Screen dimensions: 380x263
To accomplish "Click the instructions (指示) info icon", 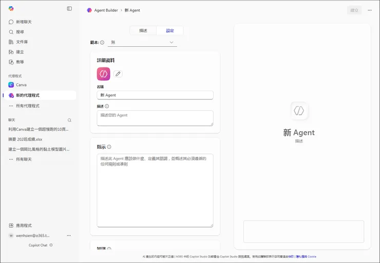I will 109,147.
